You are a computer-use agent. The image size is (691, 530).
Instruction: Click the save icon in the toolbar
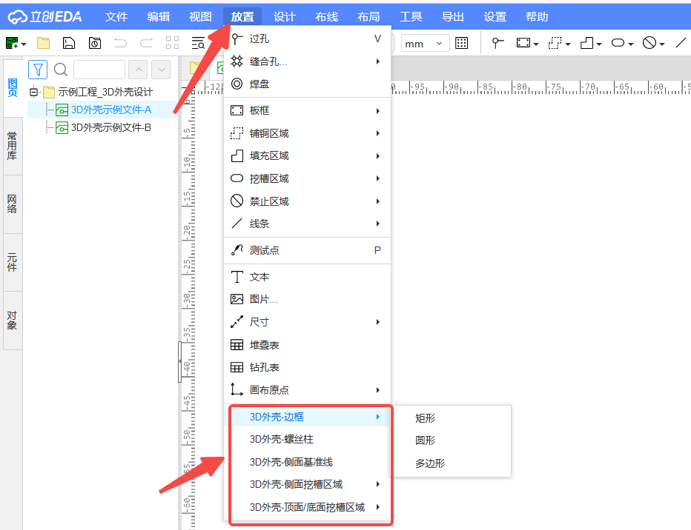click(68, 44)
